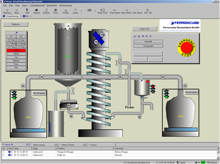Viewport: 220px width, 164px height.
Task: Open the User login toolbar icon
Action: [x=27, y=10]
